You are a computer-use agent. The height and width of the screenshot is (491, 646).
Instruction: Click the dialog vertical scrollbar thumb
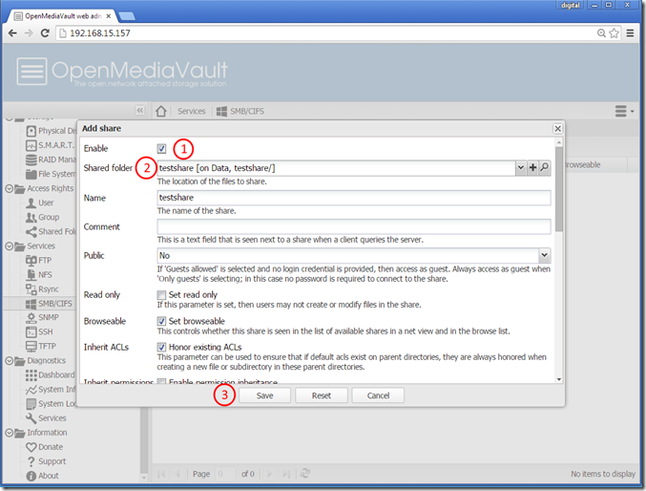pyautogui.click(x=559, y=189)
